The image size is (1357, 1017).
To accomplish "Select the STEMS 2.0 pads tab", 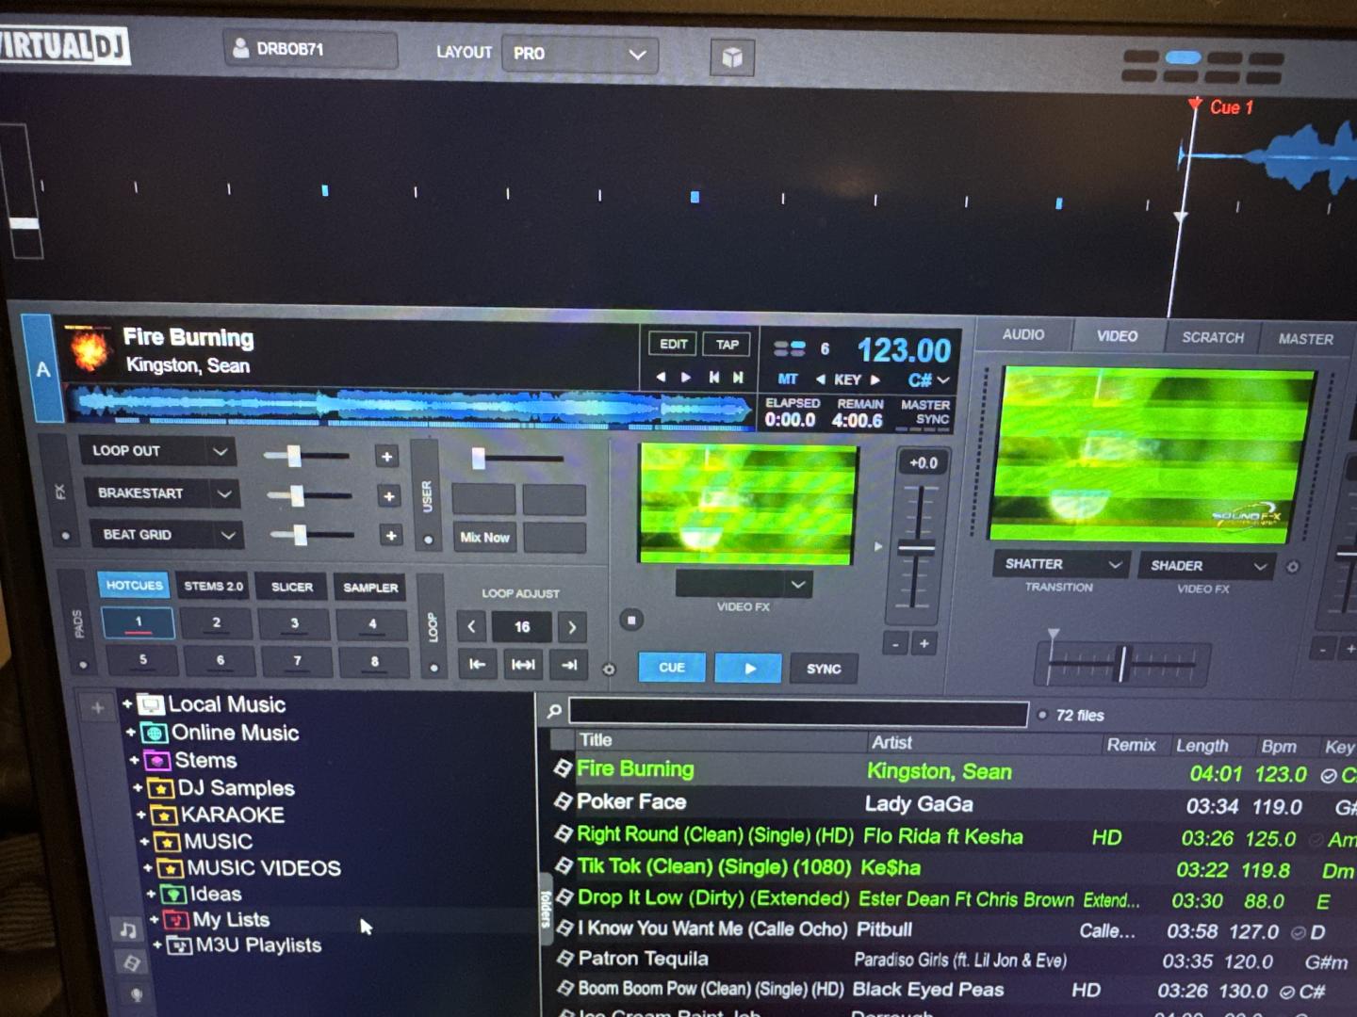I will [213, 586].
